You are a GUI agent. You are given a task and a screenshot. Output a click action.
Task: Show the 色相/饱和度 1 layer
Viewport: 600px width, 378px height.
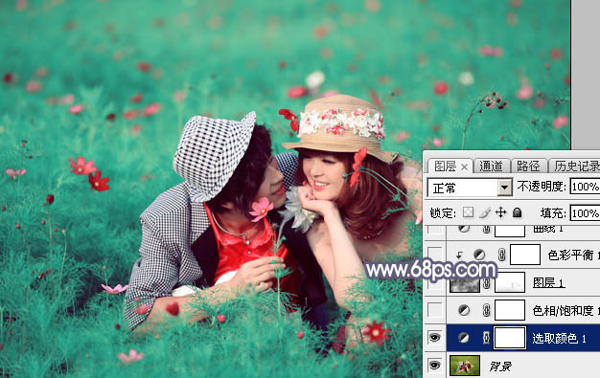[x=434, y=310]
